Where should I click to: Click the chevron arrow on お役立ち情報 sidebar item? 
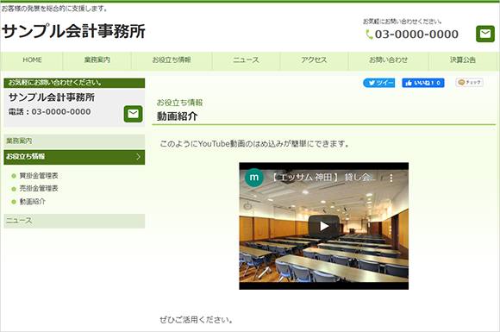pyautogui.click(x=138, y=157)
